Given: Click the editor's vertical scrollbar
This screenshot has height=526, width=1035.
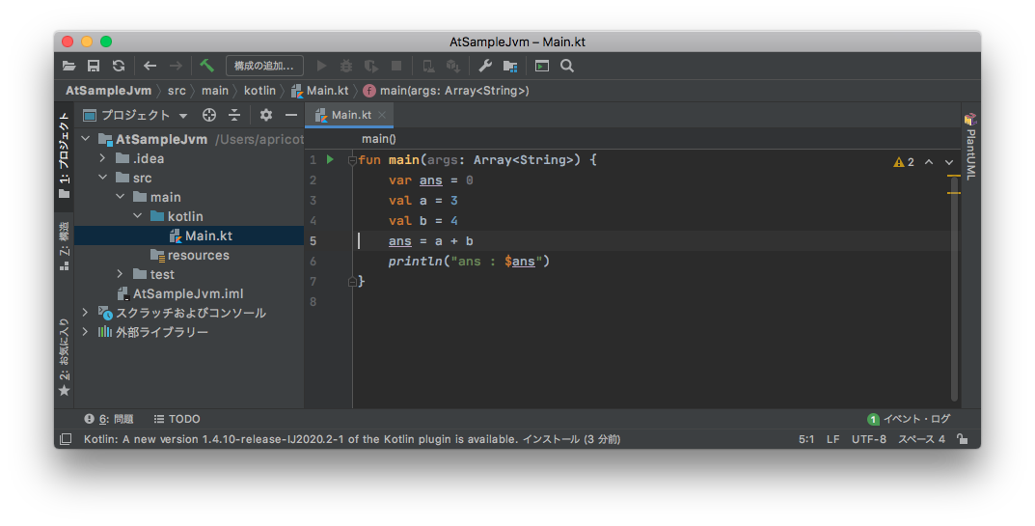Looking at the screenshot, I should pyautogui.click(x=953, y=290).
